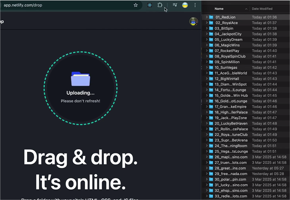Expand the 07_RocketPlay folder
Viewport: 290px width, 200px height.
tap(207, 51)
